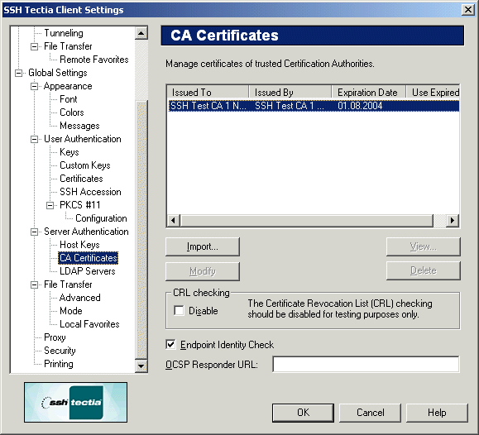Select Mode under File Transfer
479x435 pixels.
coord(71,311)
